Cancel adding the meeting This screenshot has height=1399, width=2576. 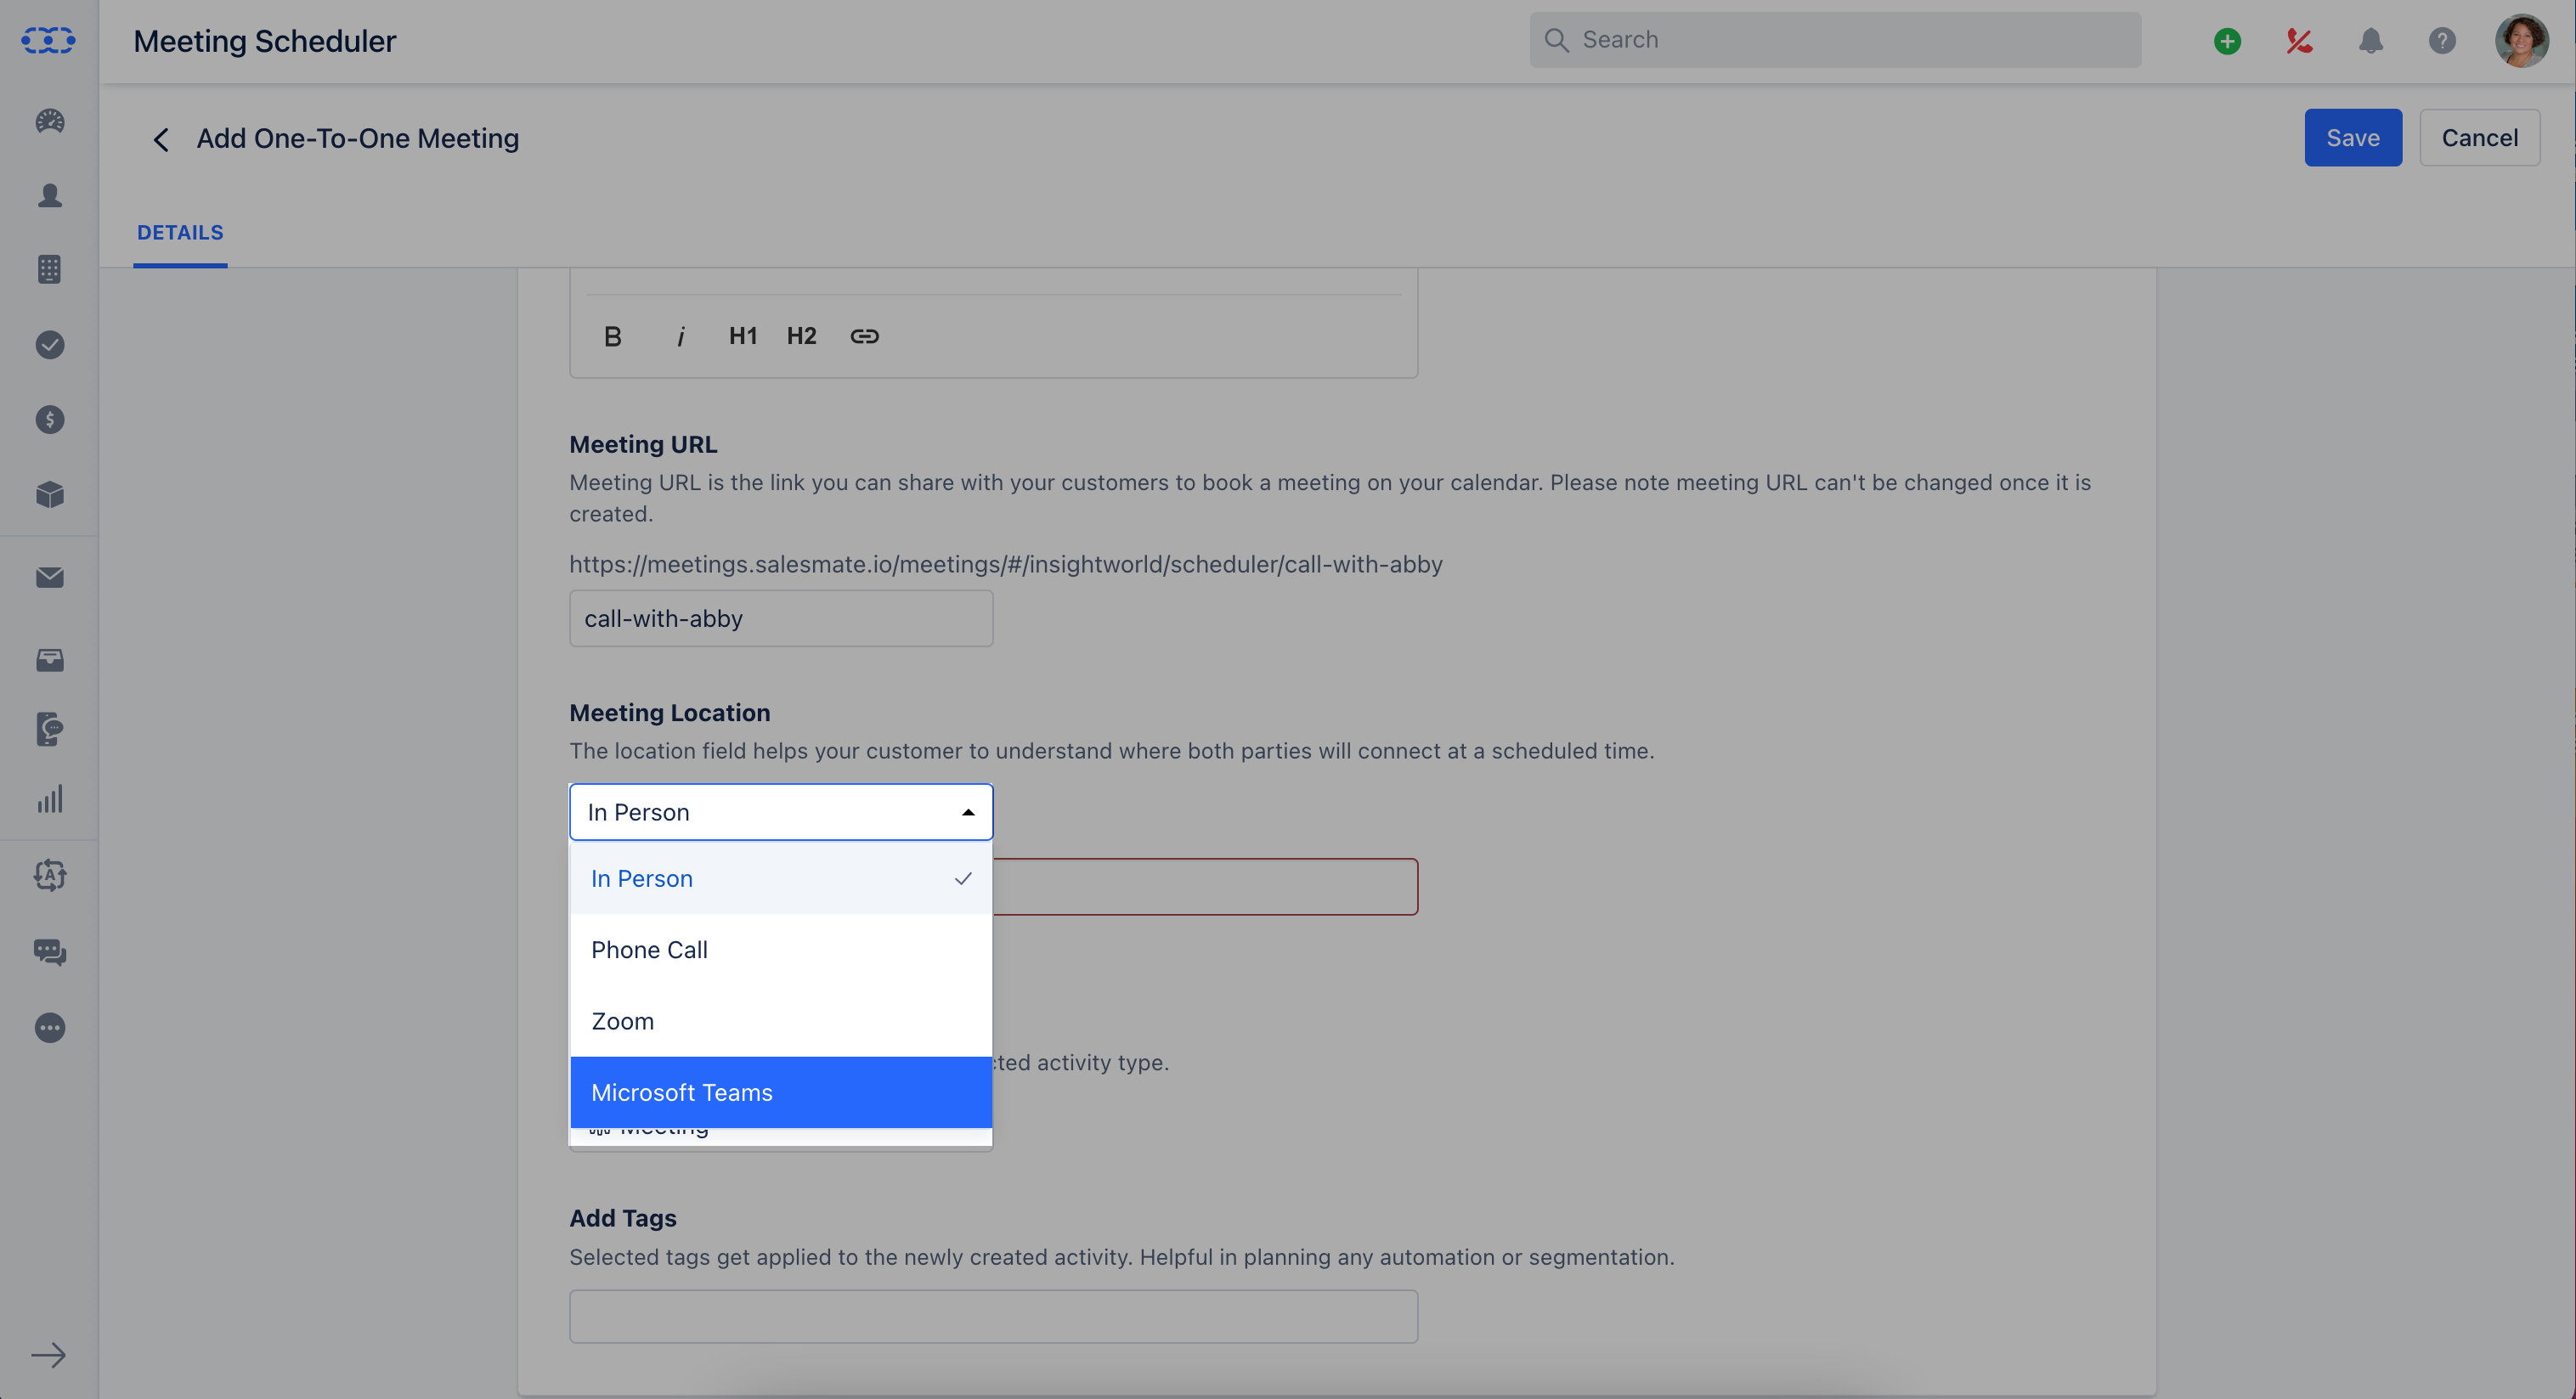click(2480, 138)
